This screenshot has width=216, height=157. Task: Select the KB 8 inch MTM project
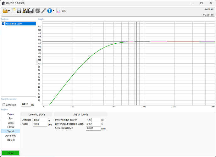(20, 24)
